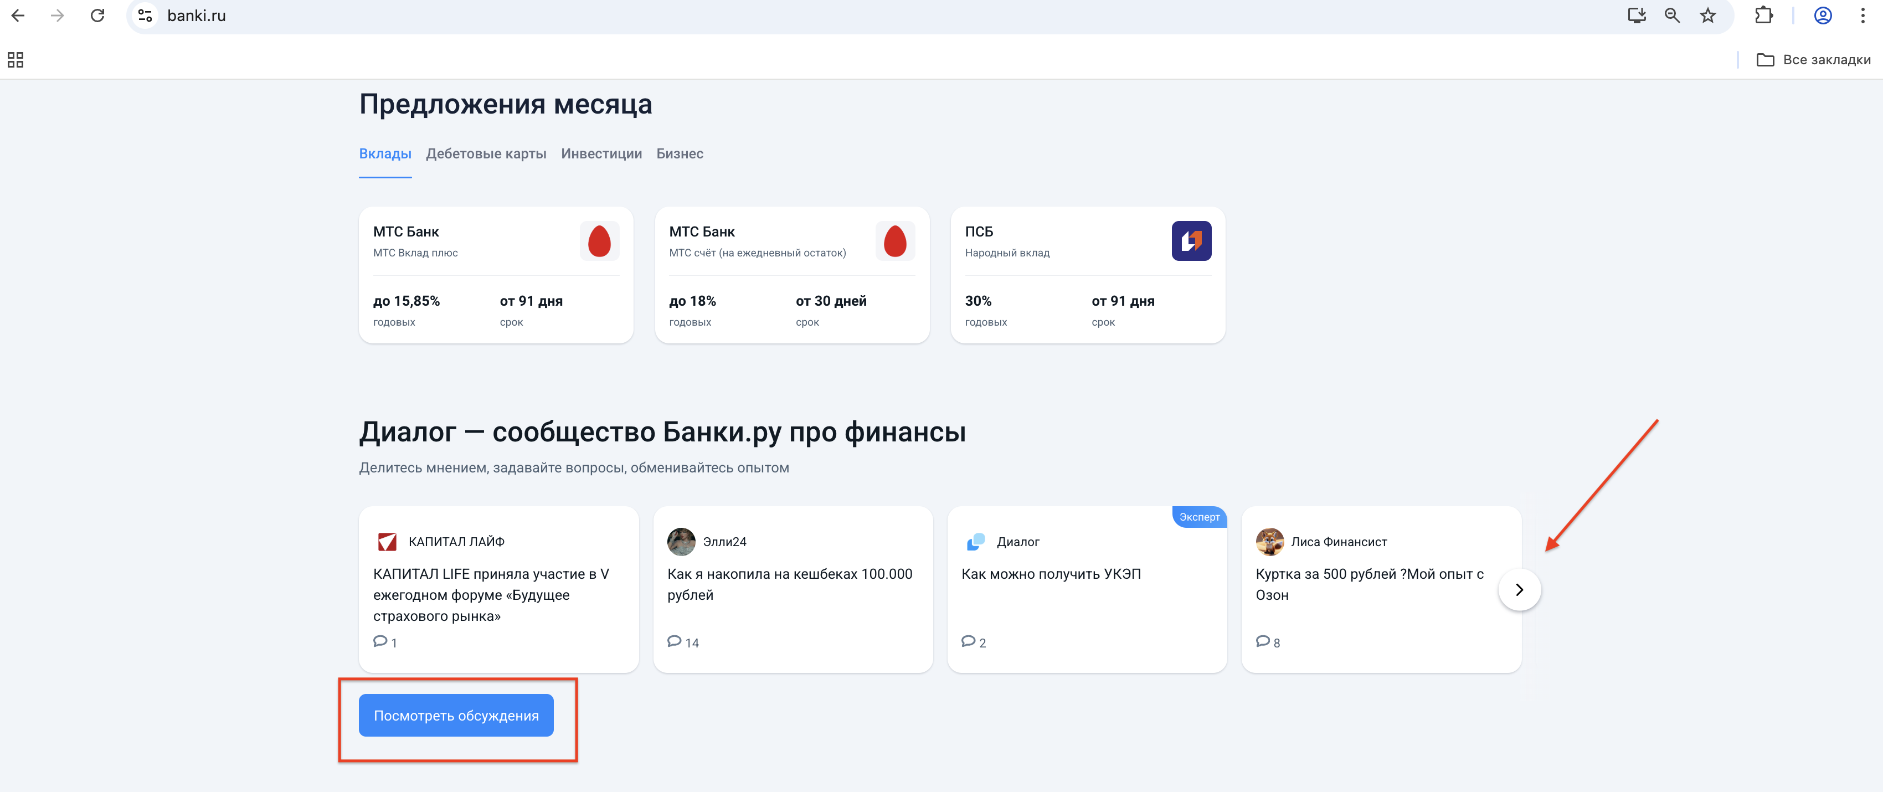The width and height of the screenshot is (1883, 792).
Task: Open the Chrome profile avatar icon
Action: pos(1823,16)
